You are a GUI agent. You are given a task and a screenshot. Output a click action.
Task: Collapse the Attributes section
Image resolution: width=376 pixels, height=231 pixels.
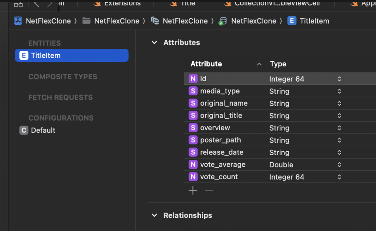click(x=154, y=43)
